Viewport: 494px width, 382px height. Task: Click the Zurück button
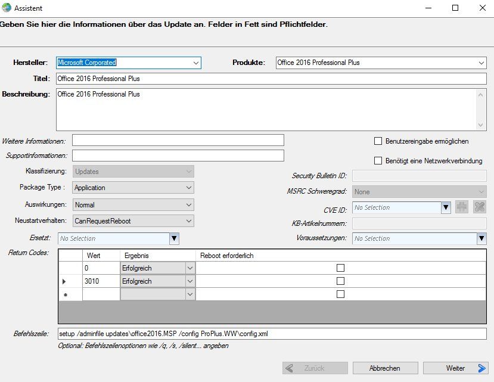(315, 368)
